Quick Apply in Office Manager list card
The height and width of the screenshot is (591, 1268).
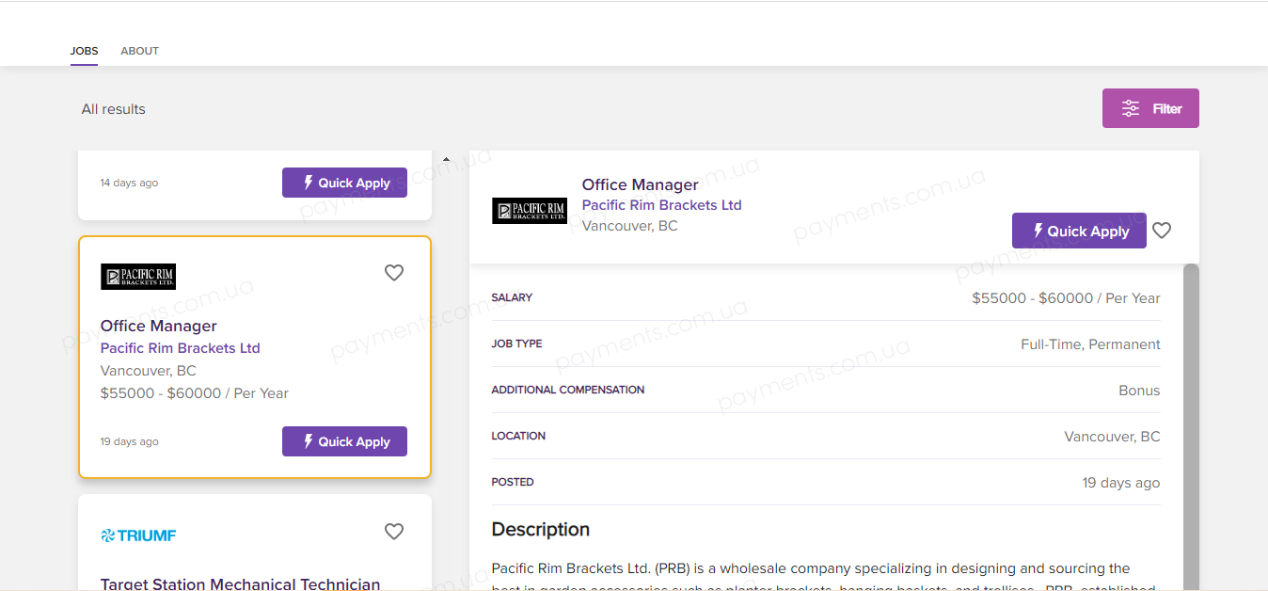[344, 441]
